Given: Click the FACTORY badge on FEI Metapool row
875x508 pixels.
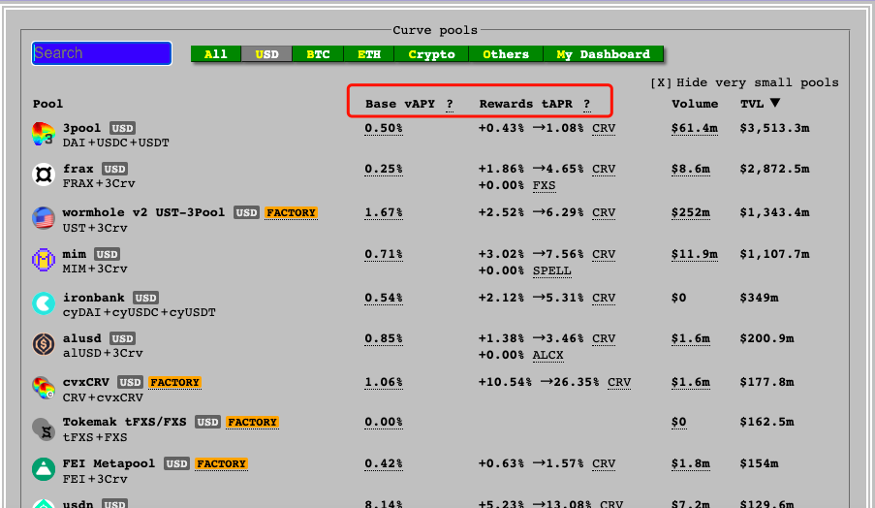Looking at the screenshot, I should 221,464.
